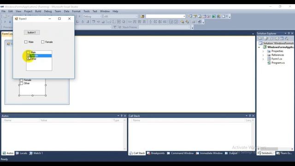Viewport: 295px width, 166px height.
Task: Click View Class Diagram icon in Solution Explorer
Action: click(x=287, y=38)
